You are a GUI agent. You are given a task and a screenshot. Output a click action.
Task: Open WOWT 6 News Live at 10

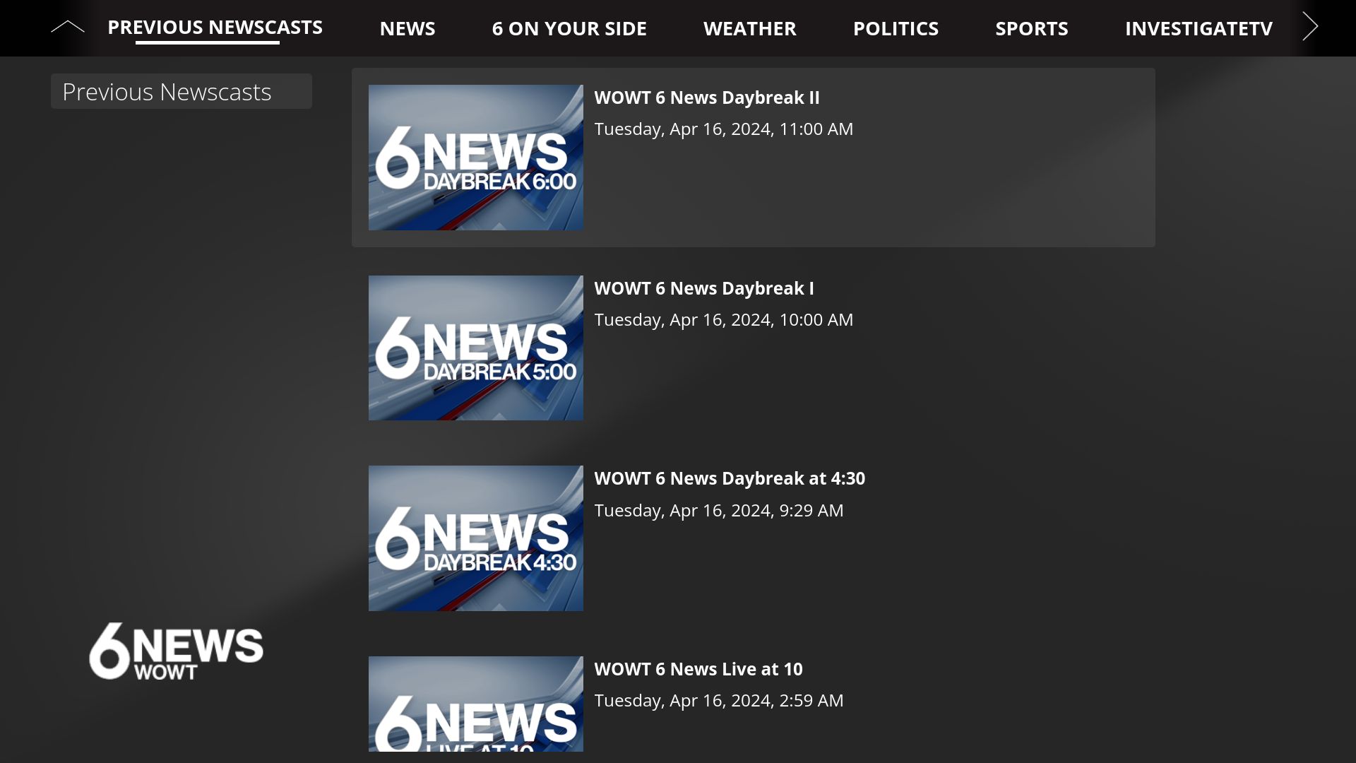pos(698,668)
